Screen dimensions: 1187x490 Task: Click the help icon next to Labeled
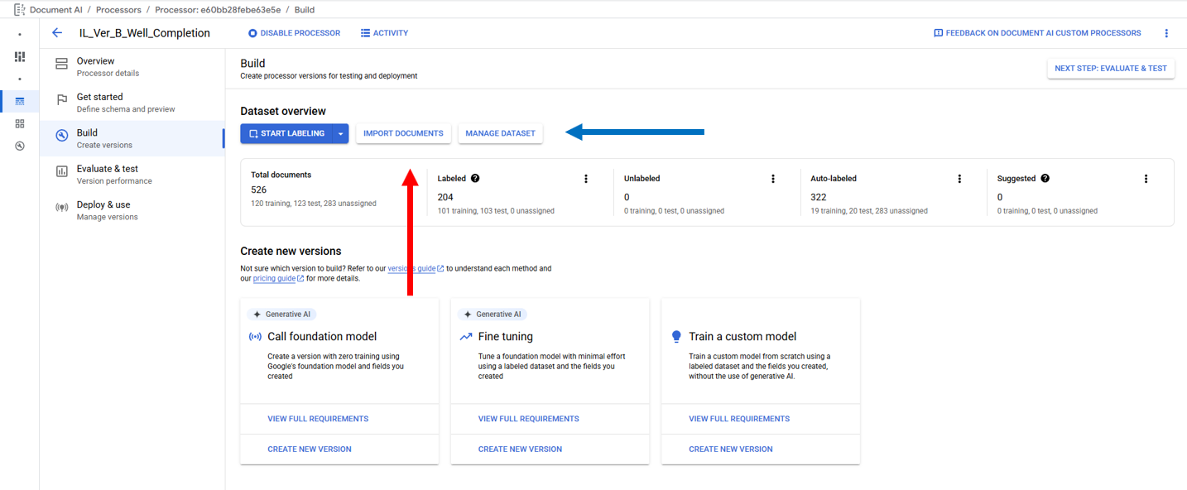coord(475,178)
